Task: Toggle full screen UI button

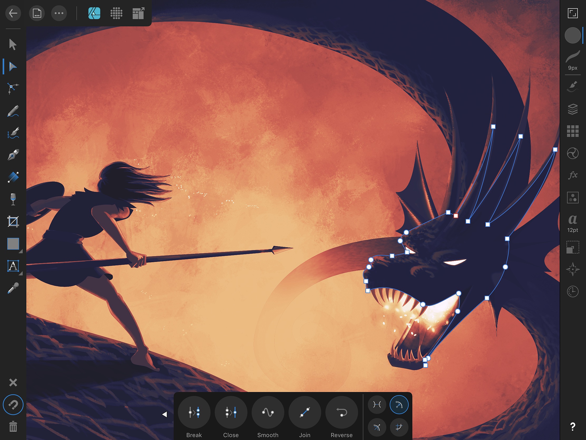Action: (573, 13)
